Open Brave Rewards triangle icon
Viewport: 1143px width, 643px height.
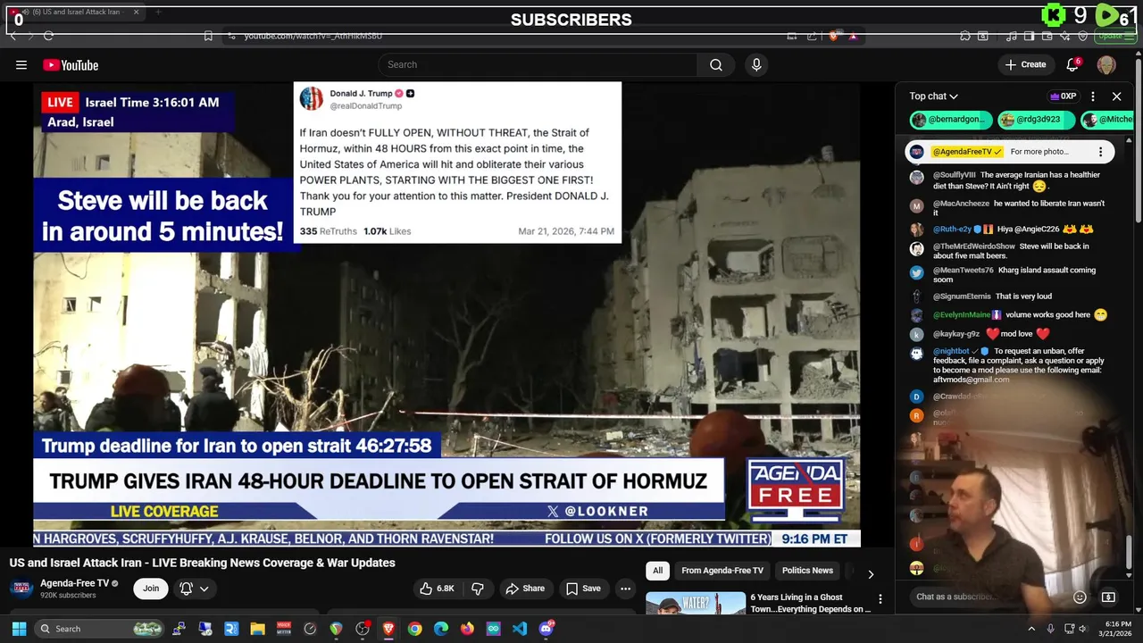click(x=854, y=36)
